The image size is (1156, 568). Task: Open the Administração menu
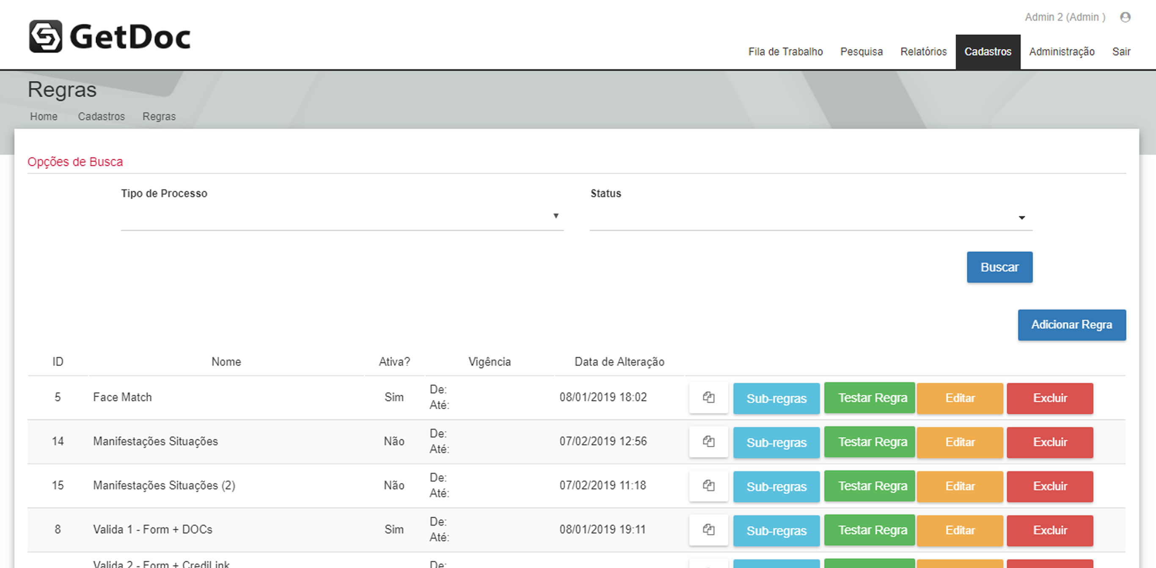pos(1062,52)
